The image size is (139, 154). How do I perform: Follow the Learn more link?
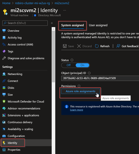click(x=76, y=110)
